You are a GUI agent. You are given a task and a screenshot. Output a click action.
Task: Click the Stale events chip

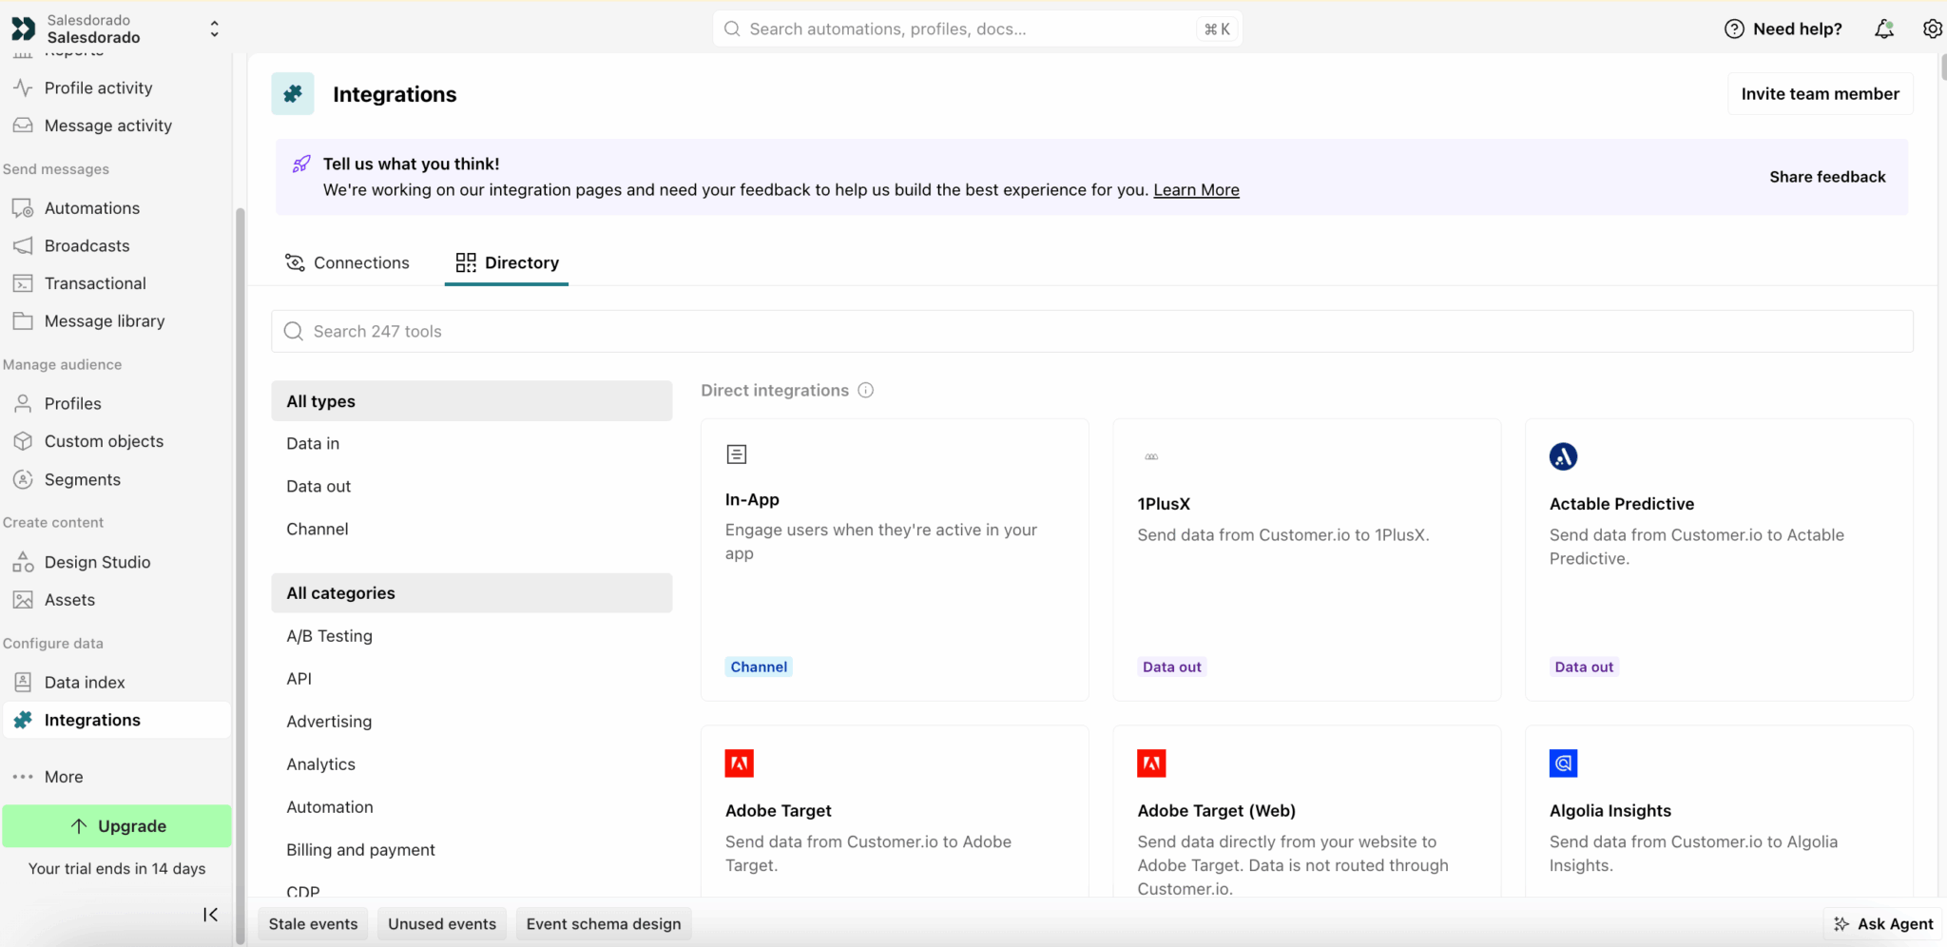coord(313,924)
